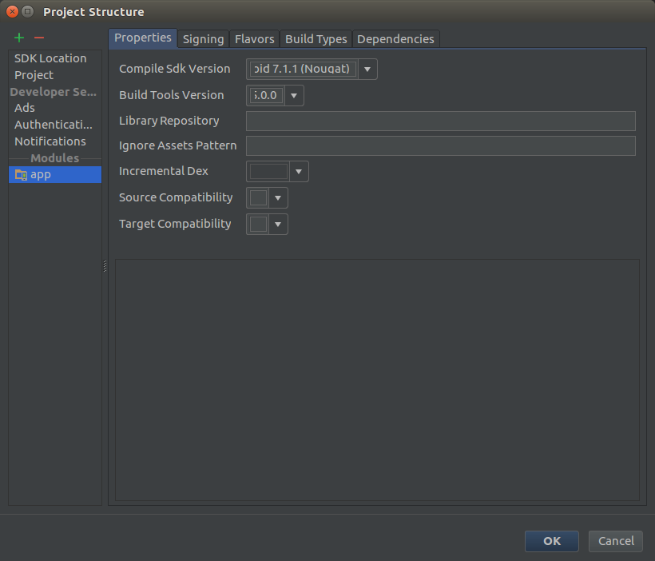Open the Target Compatibility dropdown arrow
The height and width of the screenshot is (561, 655).
[x=278, y=225]
